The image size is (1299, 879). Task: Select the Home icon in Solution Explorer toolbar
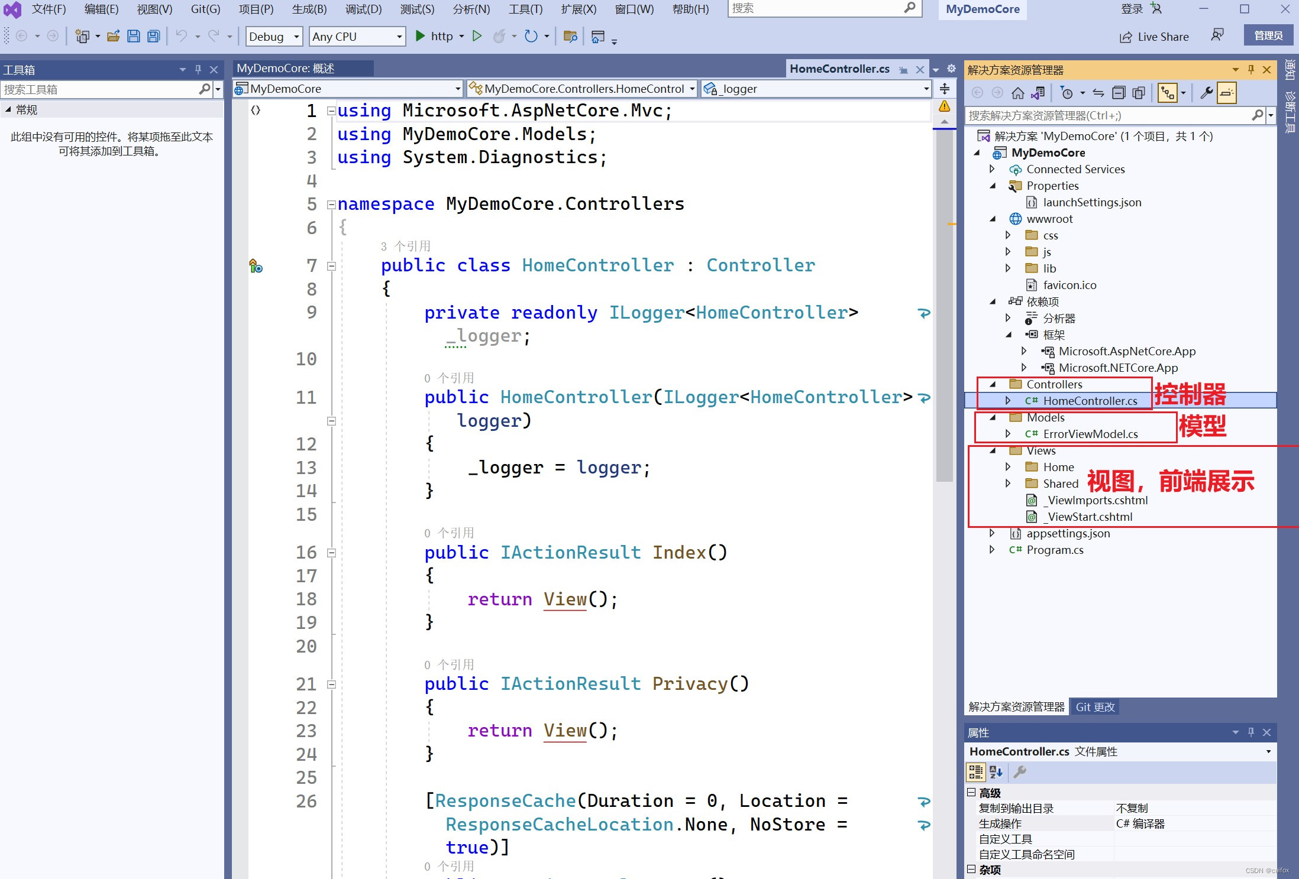pos(1018,93)
